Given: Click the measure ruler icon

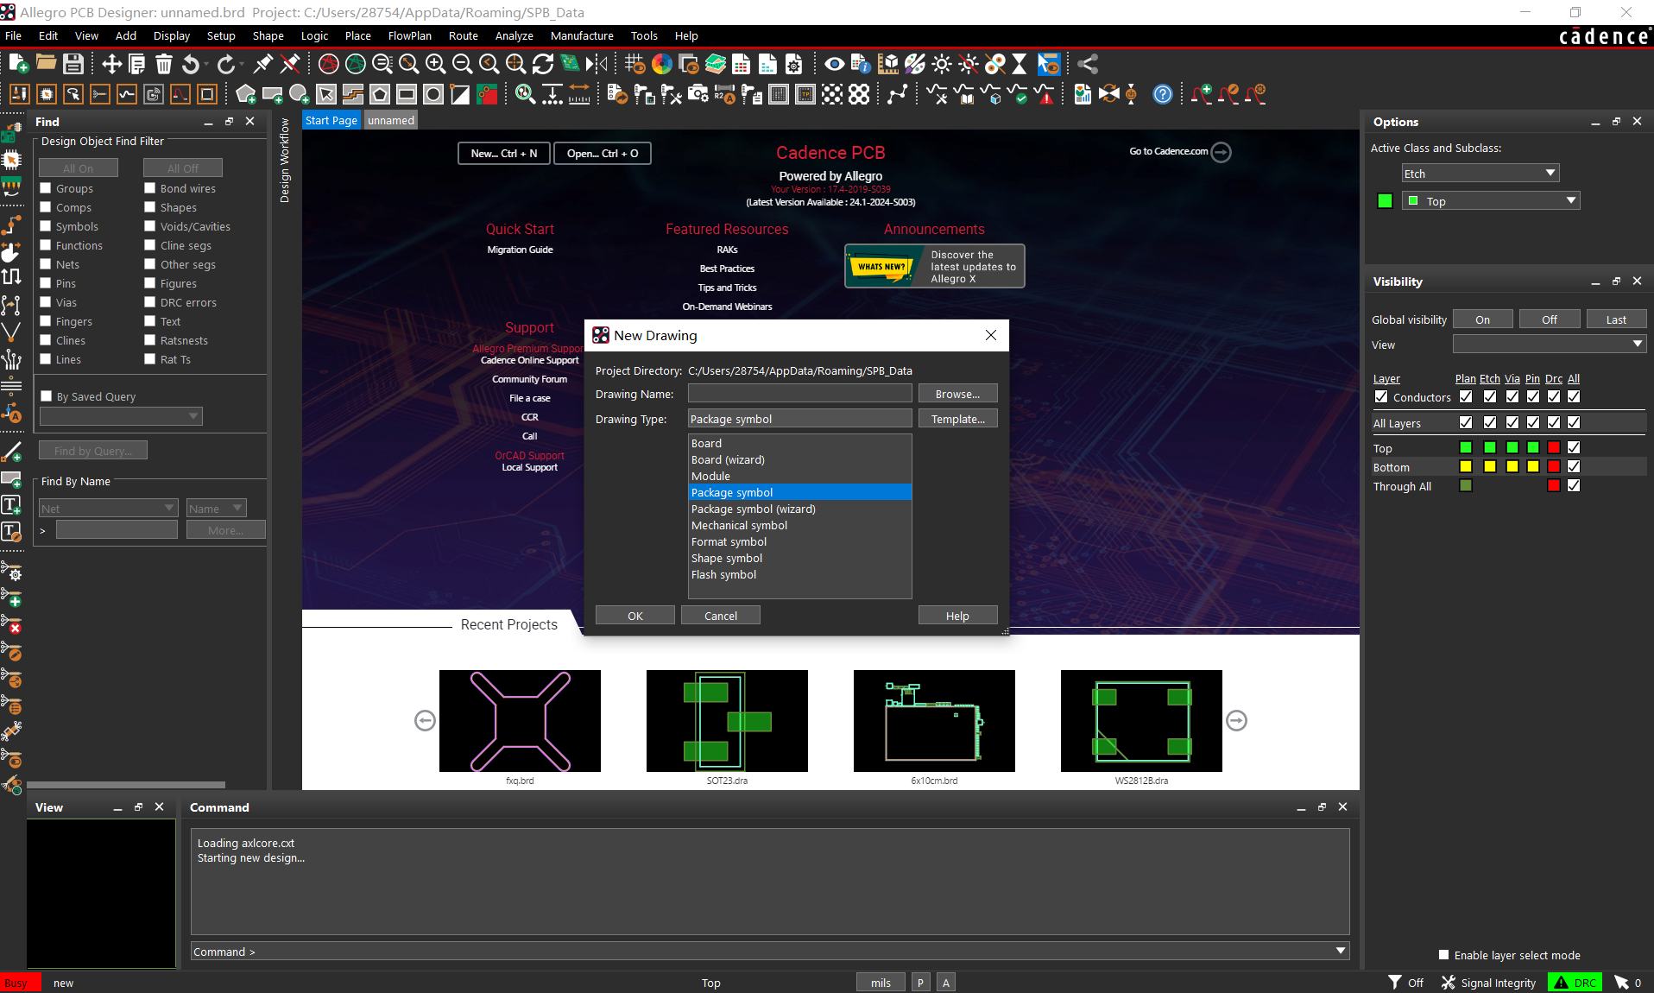Looking at the screenshot, I should (x=579, y=94).
